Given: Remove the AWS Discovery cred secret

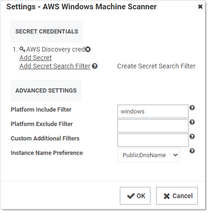Looking at the screenshot, I should pyautogui.click(x=88, y=49).
